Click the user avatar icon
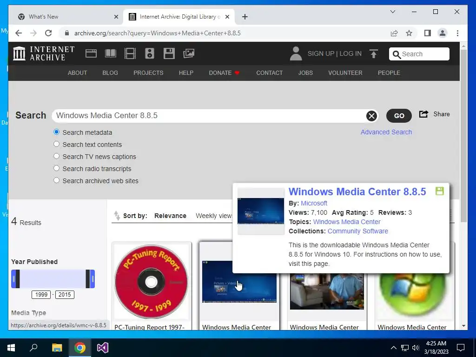The width and height of the screenshot is (476, 357). point(296,53)
